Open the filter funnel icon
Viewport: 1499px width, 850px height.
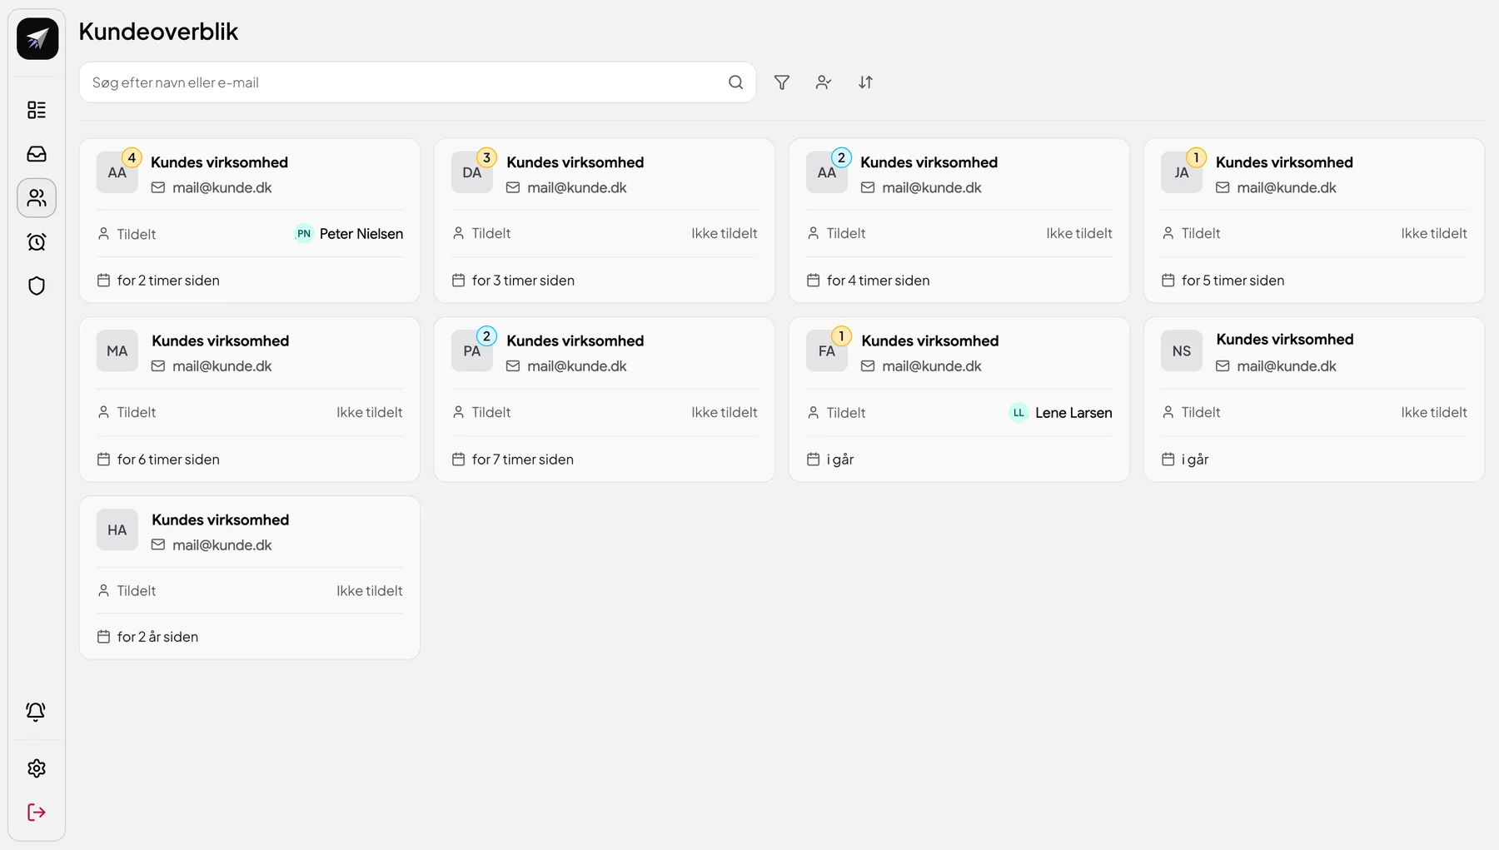pos(782,82)
